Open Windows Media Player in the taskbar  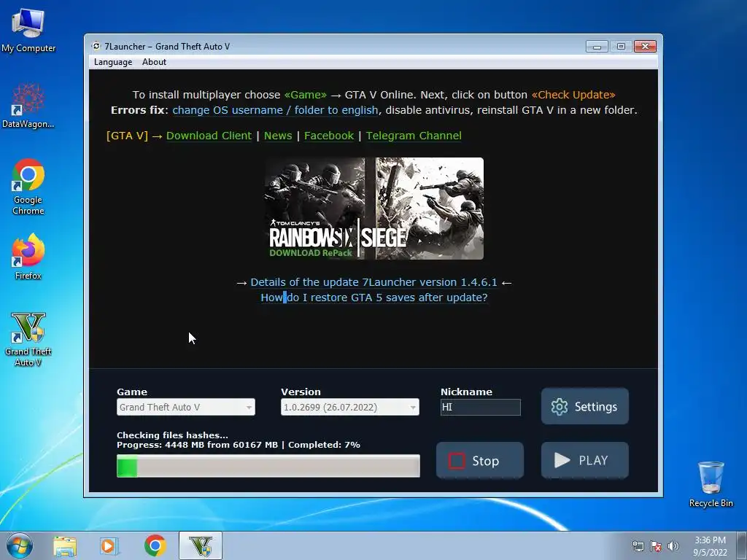click(109, 546)
